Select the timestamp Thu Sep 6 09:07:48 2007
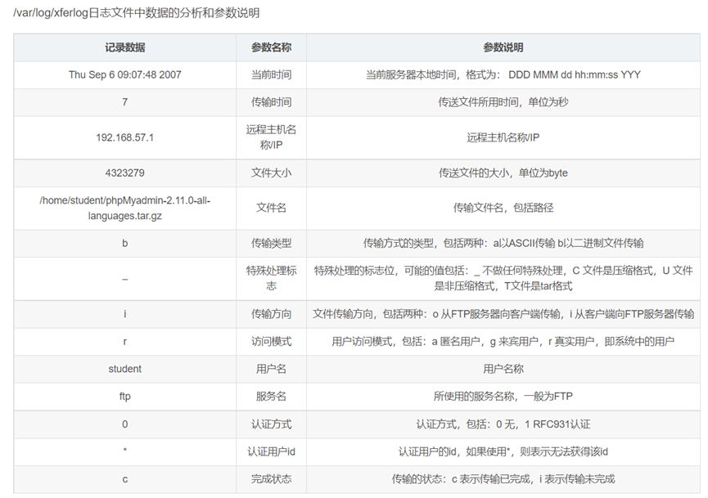Viewport: 708px width, 498px height. pyautogui.click(x=124, y=75)
